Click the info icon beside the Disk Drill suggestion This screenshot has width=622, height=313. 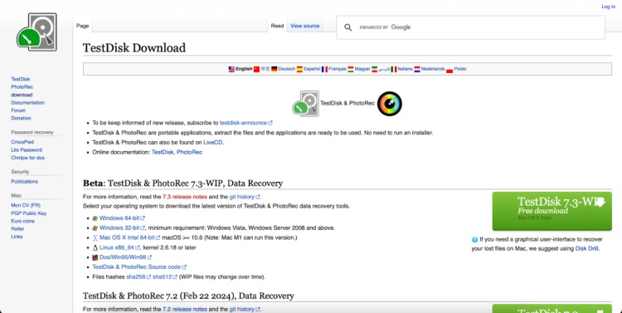pos(474,239)
